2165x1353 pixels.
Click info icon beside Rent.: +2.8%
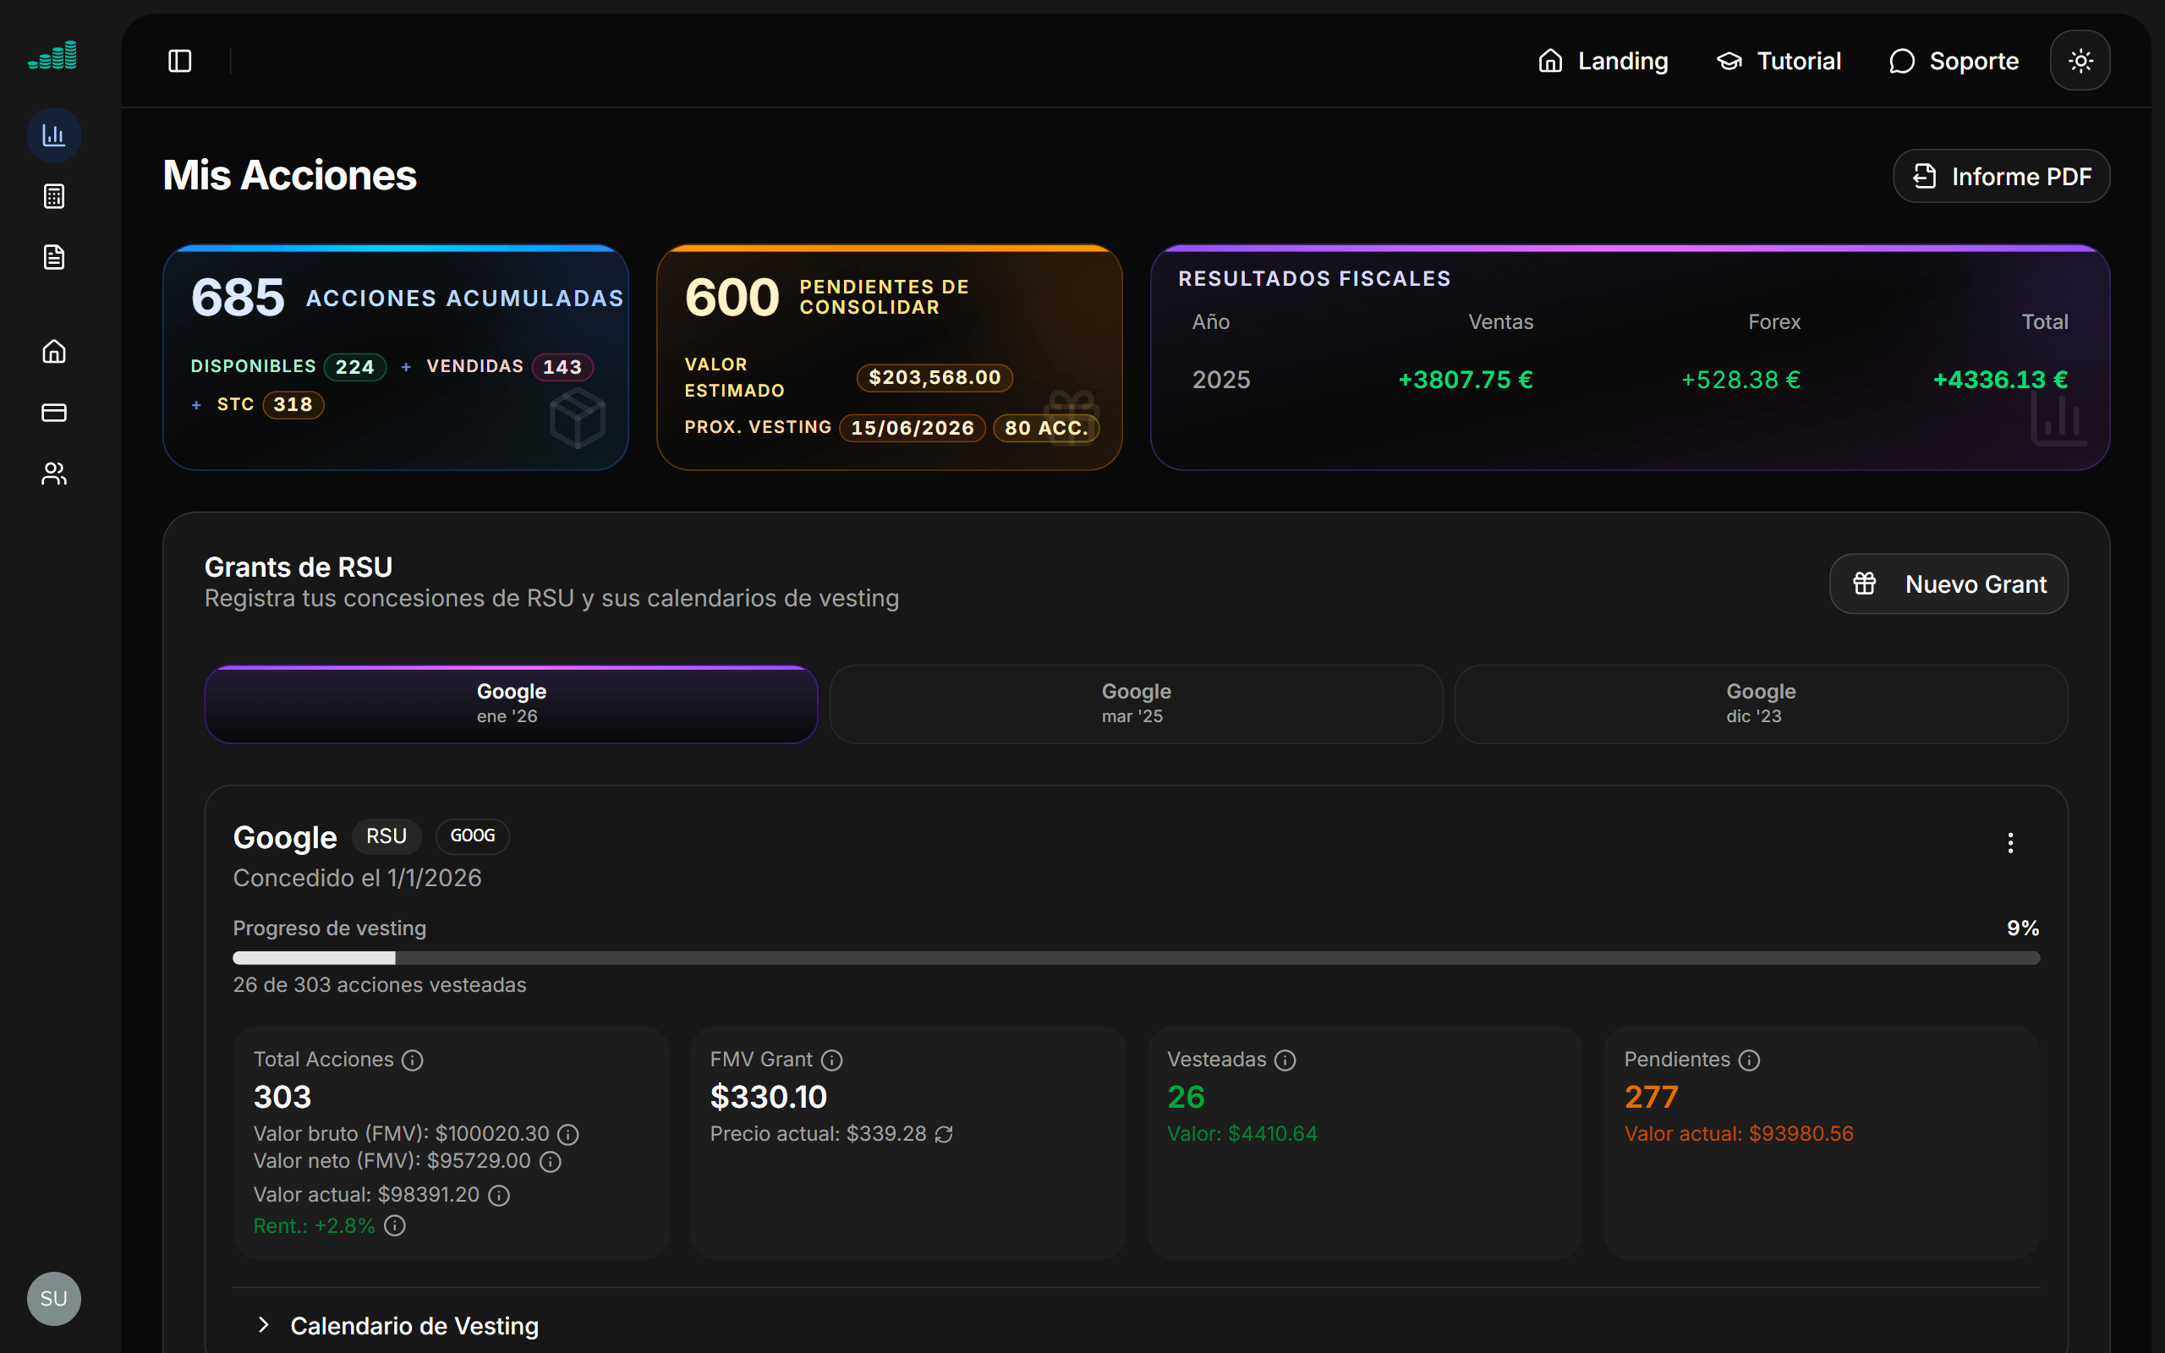point(395,1226)
